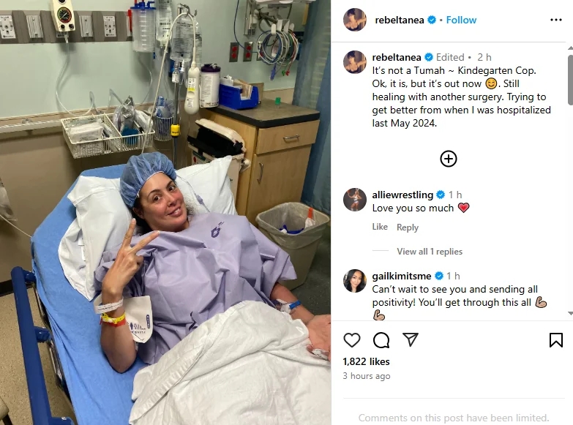The width and height of the screenshot is (573, 425).
Task: Open alliewrestling profile avatar
Action: [355, 200]
